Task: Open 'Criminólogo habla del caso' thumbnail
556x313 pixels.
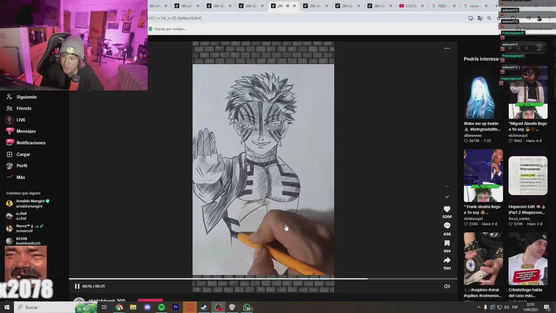Action: 528,259
